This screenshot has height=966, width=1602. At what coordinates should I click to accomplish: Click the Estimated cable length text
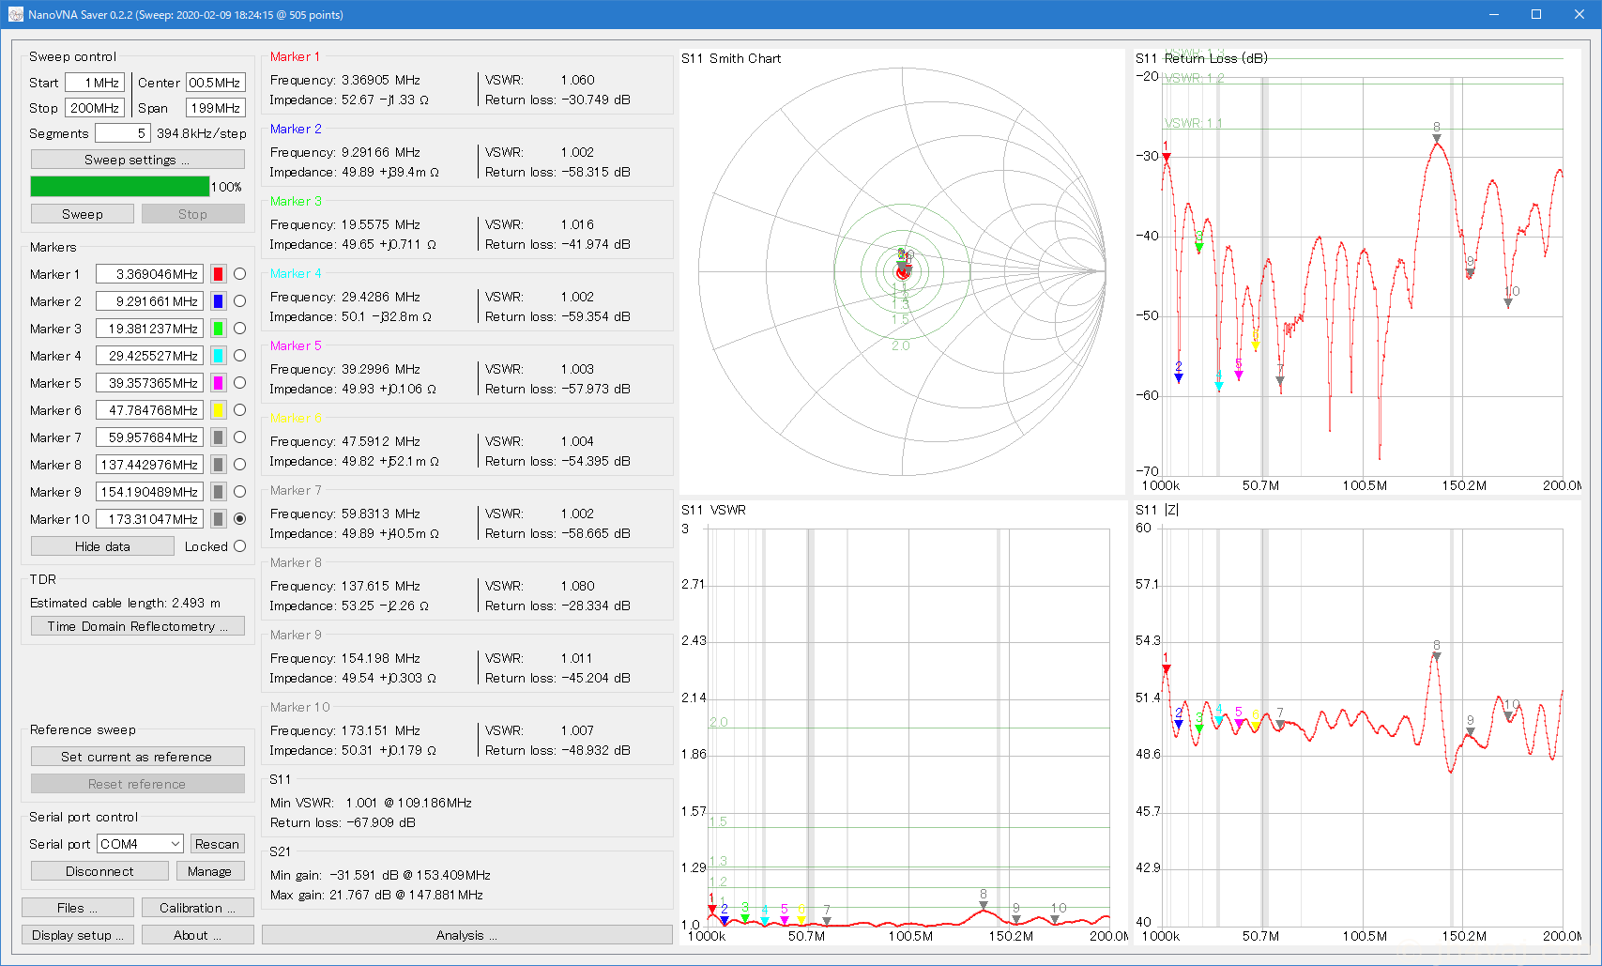(x=125, y=603)
